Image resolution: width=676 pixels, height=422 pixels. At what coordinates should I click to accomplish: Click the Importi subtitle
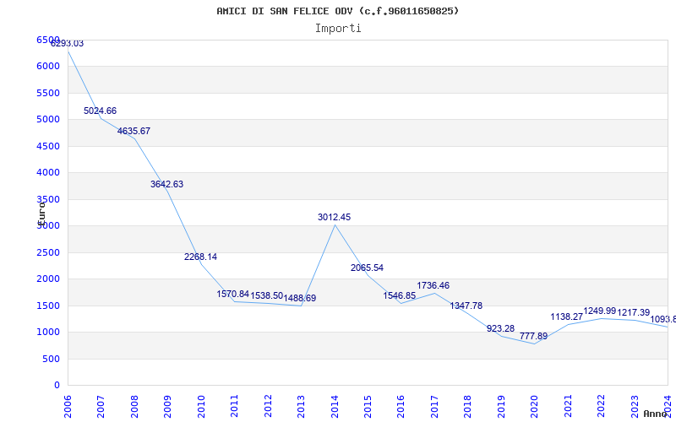coord(338,29)
